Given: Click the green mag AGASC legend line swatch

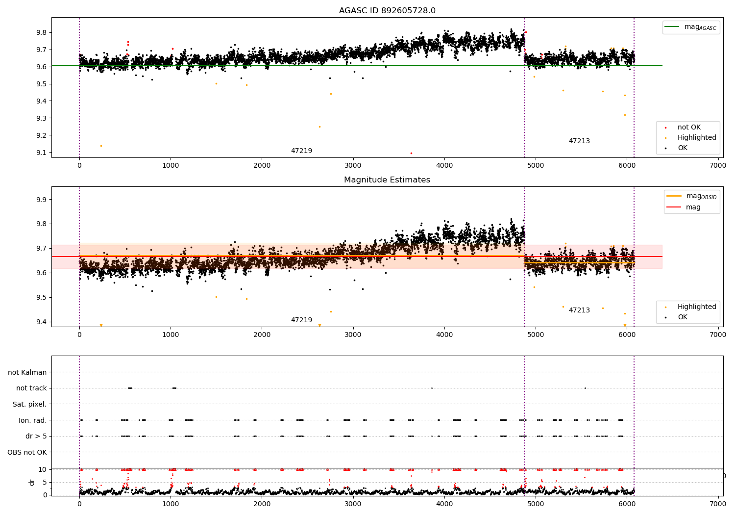Looking at the screenshot, I should pos(672,27).
